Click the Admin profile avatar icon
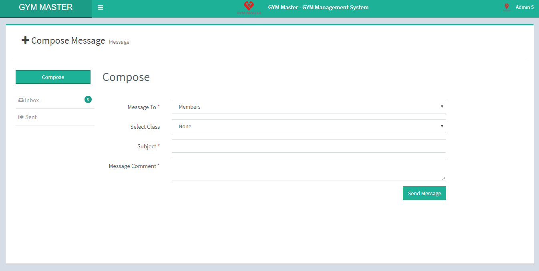The height and width of the screenshot is (271, 539). click(507, 7)
